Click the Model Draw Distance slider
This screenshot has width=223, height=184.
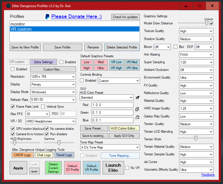tap(193, 23)
